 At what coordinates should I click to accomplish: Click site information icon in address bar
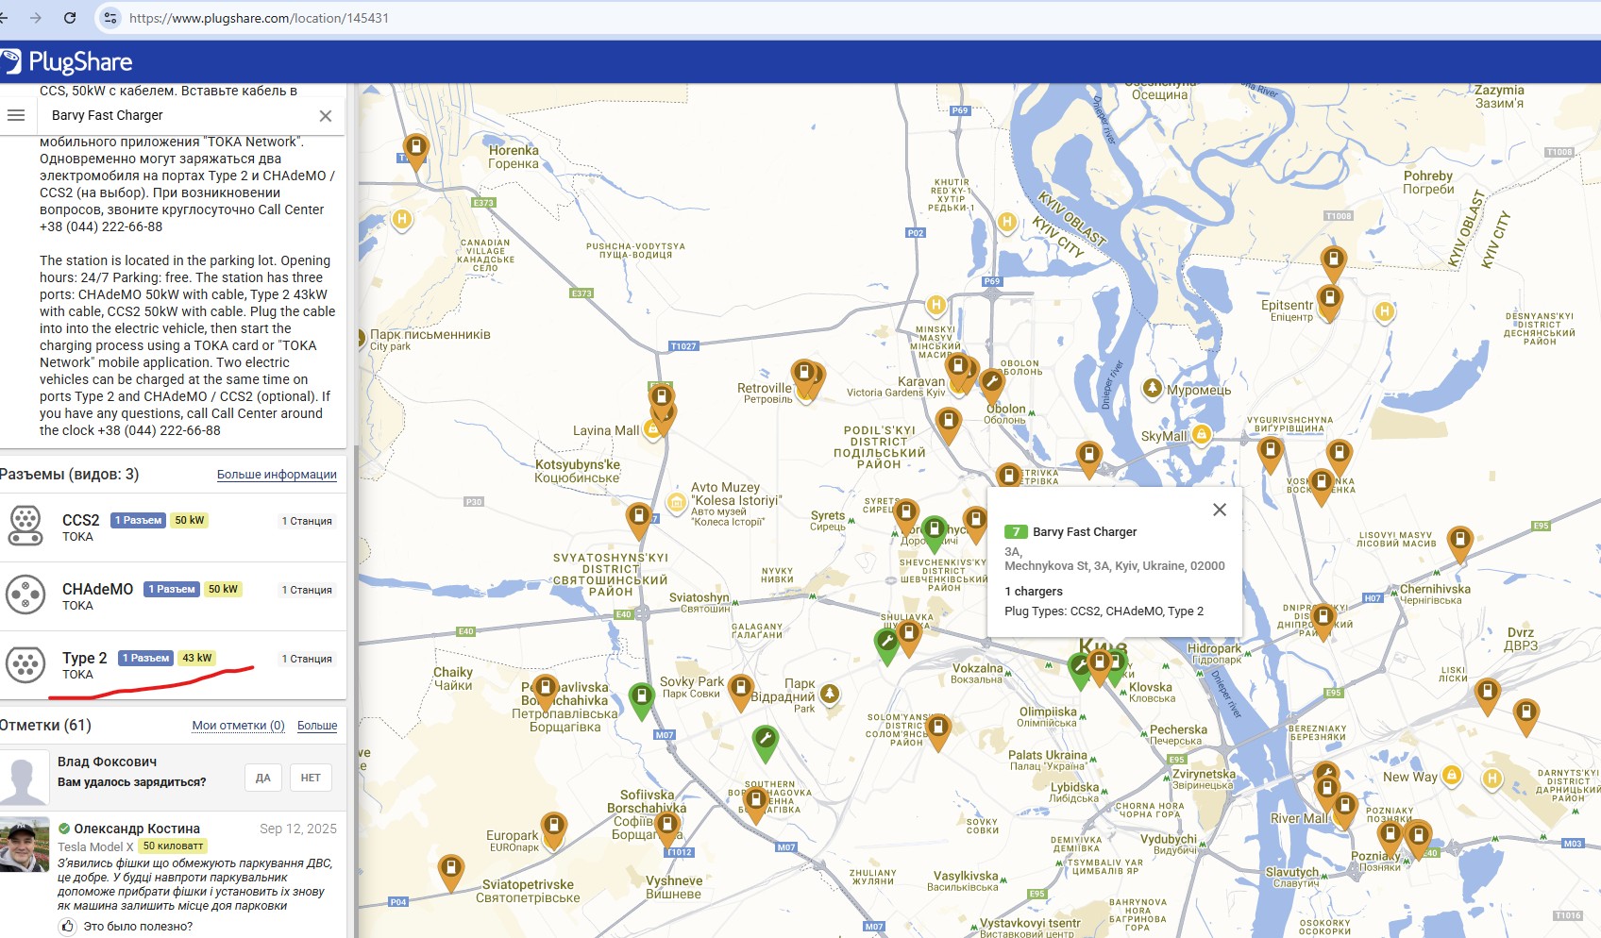click(110, 18)
